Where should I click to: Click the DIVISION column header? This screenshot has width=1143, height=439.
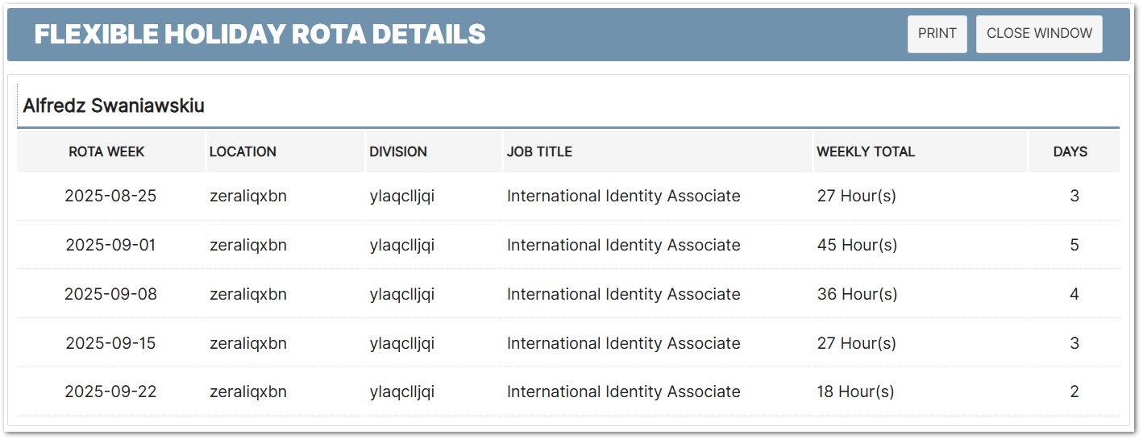click(398, 151)
